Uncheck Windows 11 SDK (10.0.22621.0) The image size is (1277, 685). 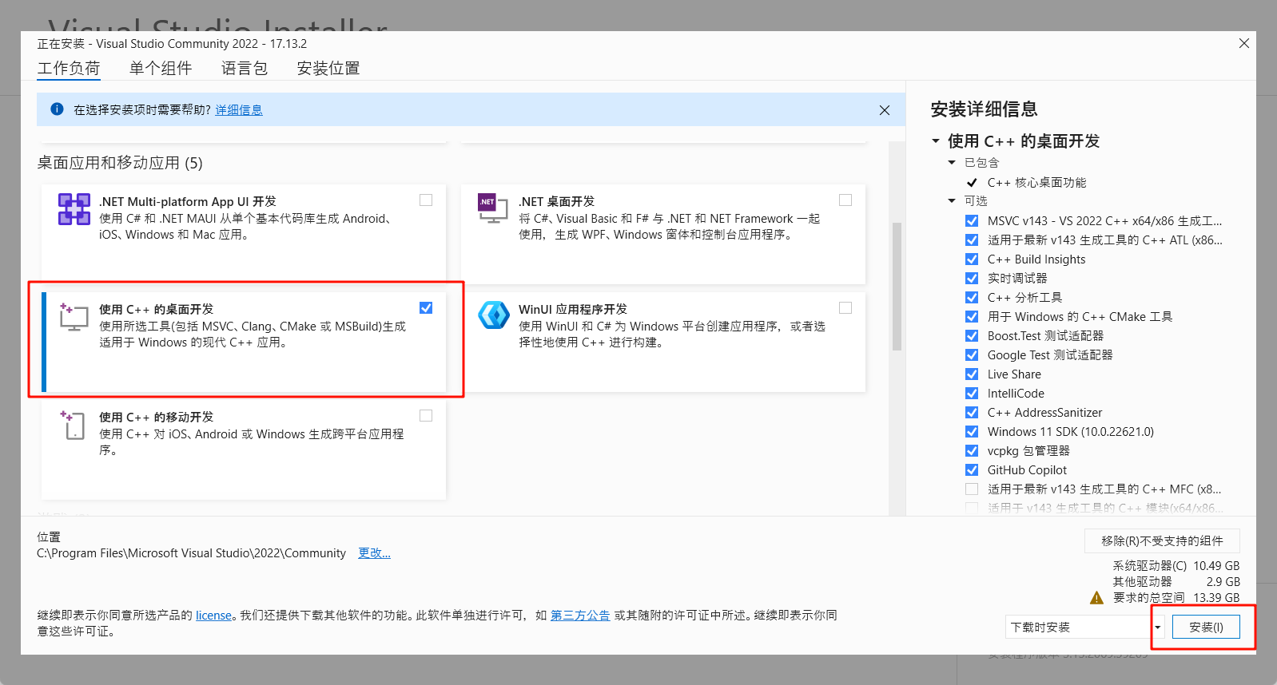click(x=972, y=432)
